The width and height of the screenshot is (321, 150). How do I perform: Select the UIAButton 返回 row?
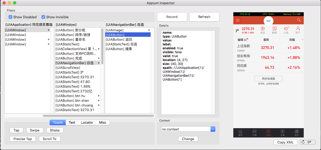tap(128, 39)
